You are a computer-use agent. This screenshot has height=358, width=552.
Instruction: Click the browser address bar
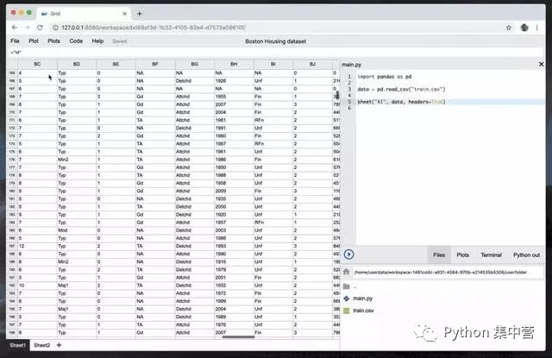274,28
